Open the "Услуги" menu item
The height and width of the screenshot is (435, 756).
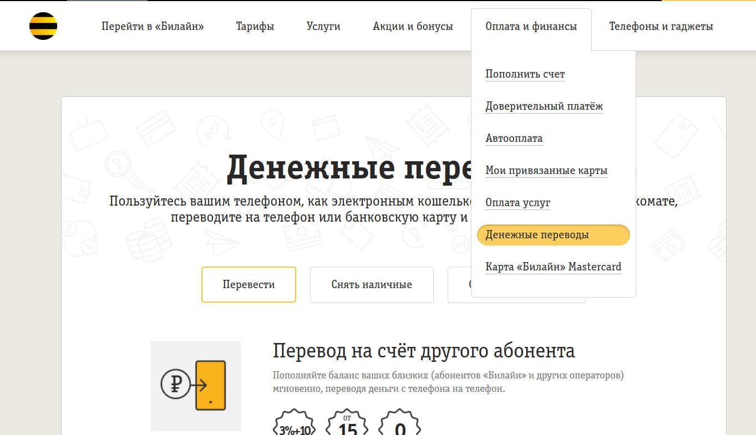[323, 25]
